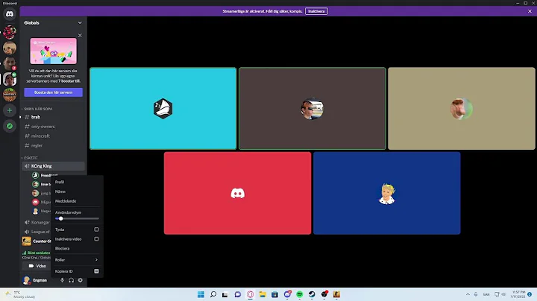Click the Counter-Strike game activity icon

(26, 241)
